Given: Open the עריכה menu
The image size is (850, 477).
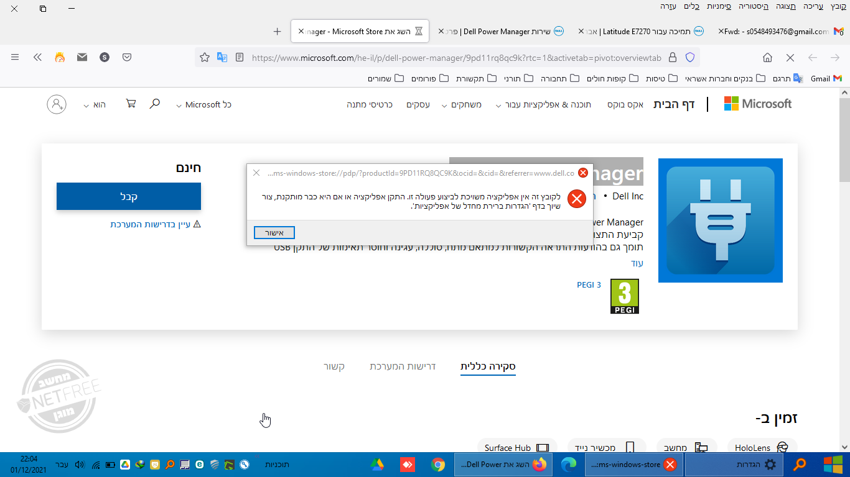Looking at the screenshot, I should coord(813,6).
